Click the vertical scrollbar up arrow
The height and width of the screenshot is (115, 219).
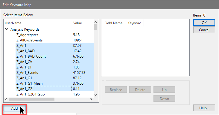[95, 22]
